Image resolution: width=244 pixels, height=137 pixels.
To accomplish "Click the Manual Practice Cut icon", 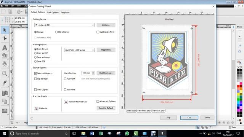I will click(x=66, y=102).
